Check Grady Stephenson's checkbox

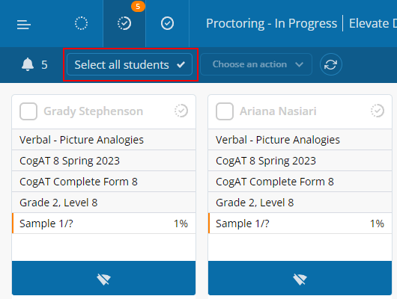(x=28, y=111)
